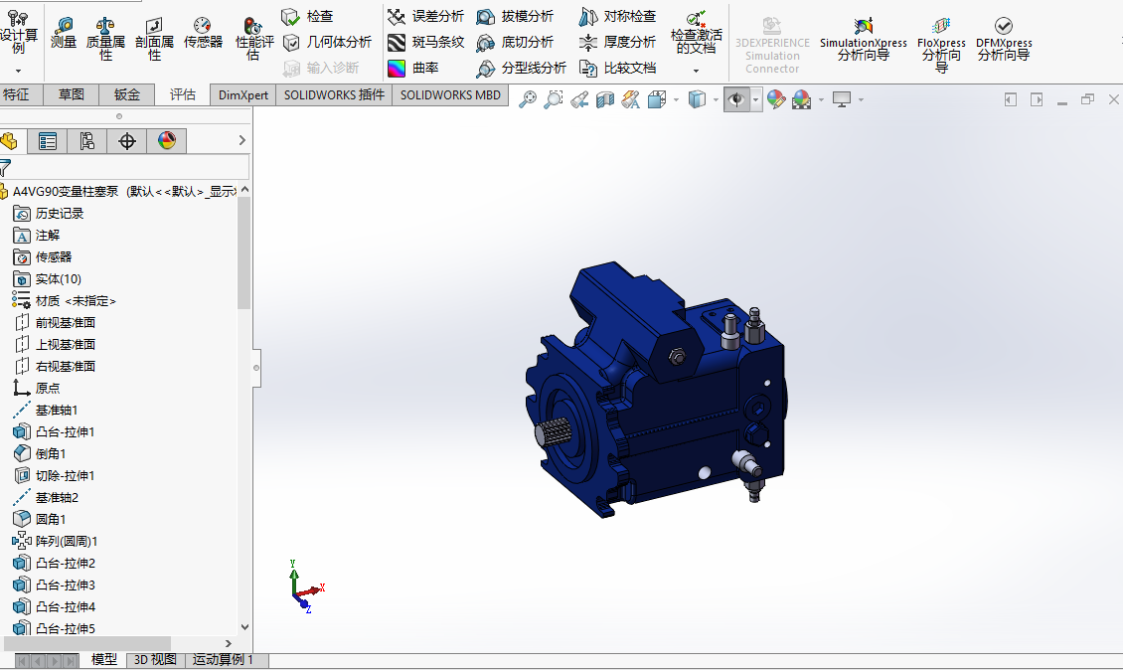Open 几何体分析 geometry analysis

327,43
